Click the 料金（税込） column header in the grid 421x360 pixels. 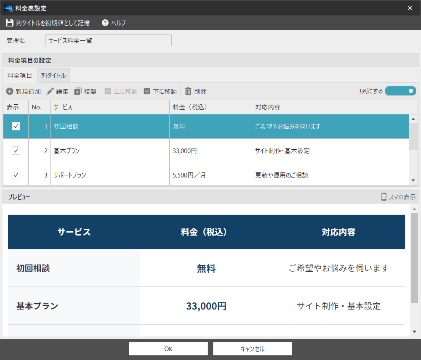(210, 107)
